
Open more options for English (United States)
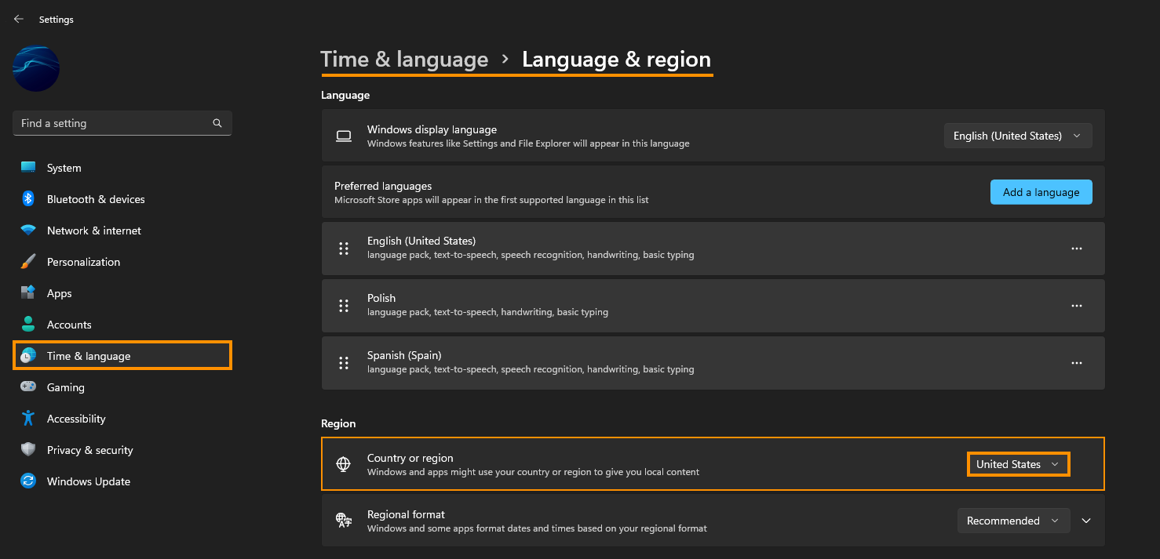[1076, 249]
